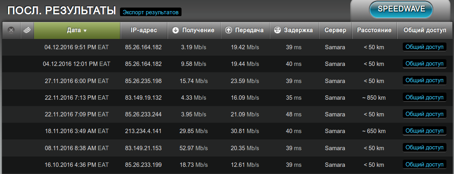Click the ping icon beside Задержка

click(277, 30)
